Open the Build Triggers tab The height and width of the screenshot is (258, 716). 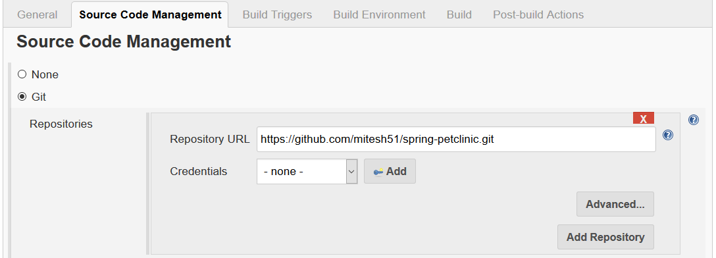click(x=277, y=14)
